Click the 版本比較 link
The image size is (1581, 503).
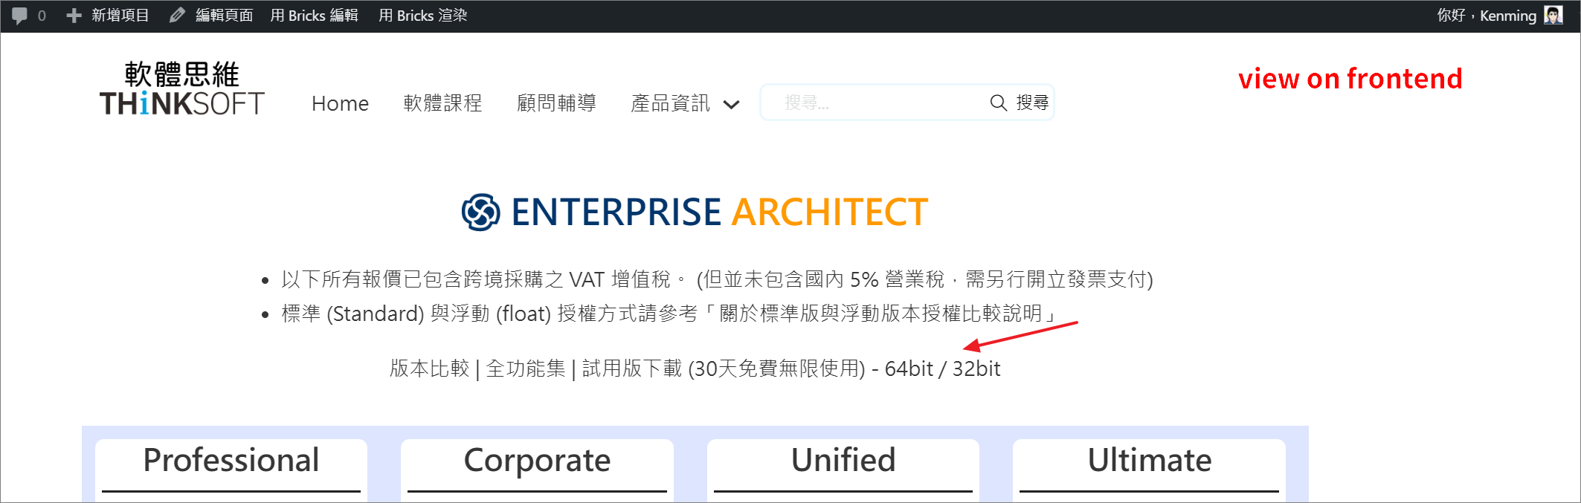tap(429, 369)
